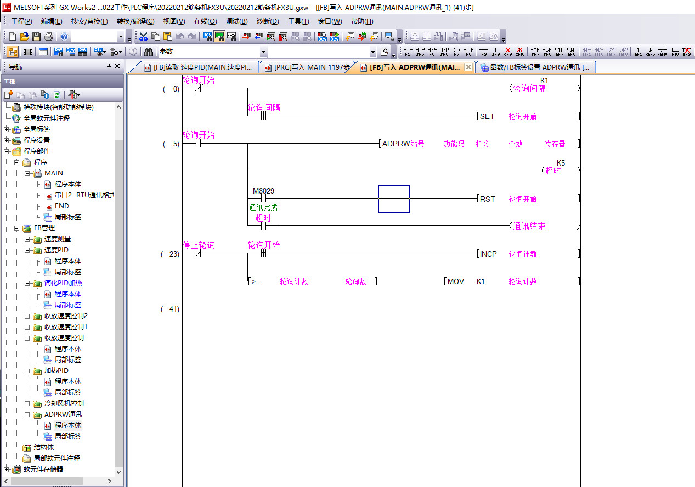Pin the 导航 navigation panel
695x487 pixels.
tap(109, 66)
